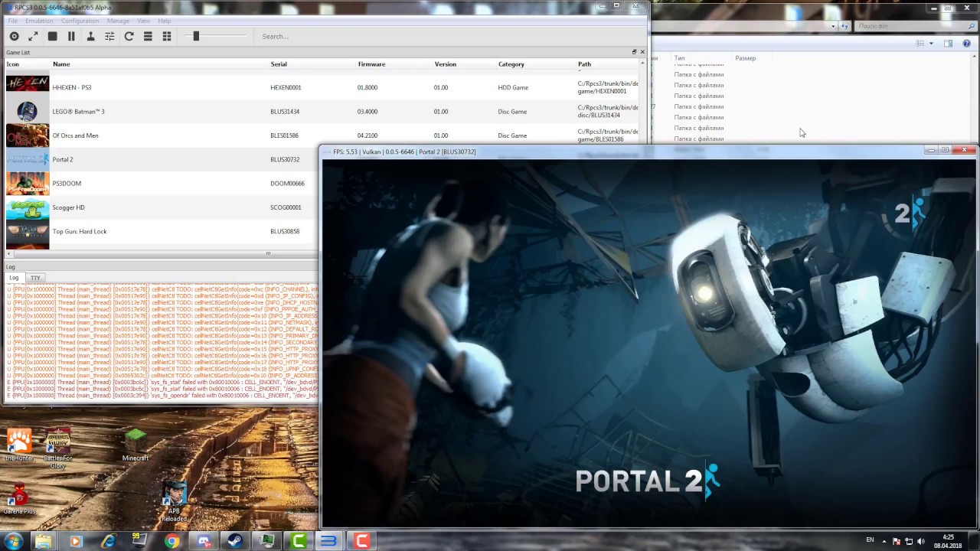Open pad controller settings icon
980x551 pixels.
click(90, 36)
